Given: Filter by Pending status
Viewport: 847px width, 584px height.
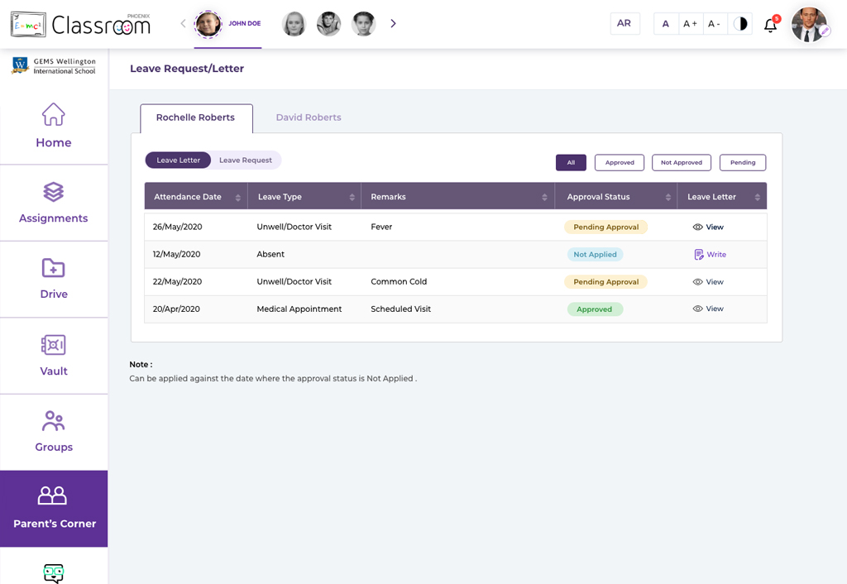Looking at the screenshot, I should pos(743,163).
